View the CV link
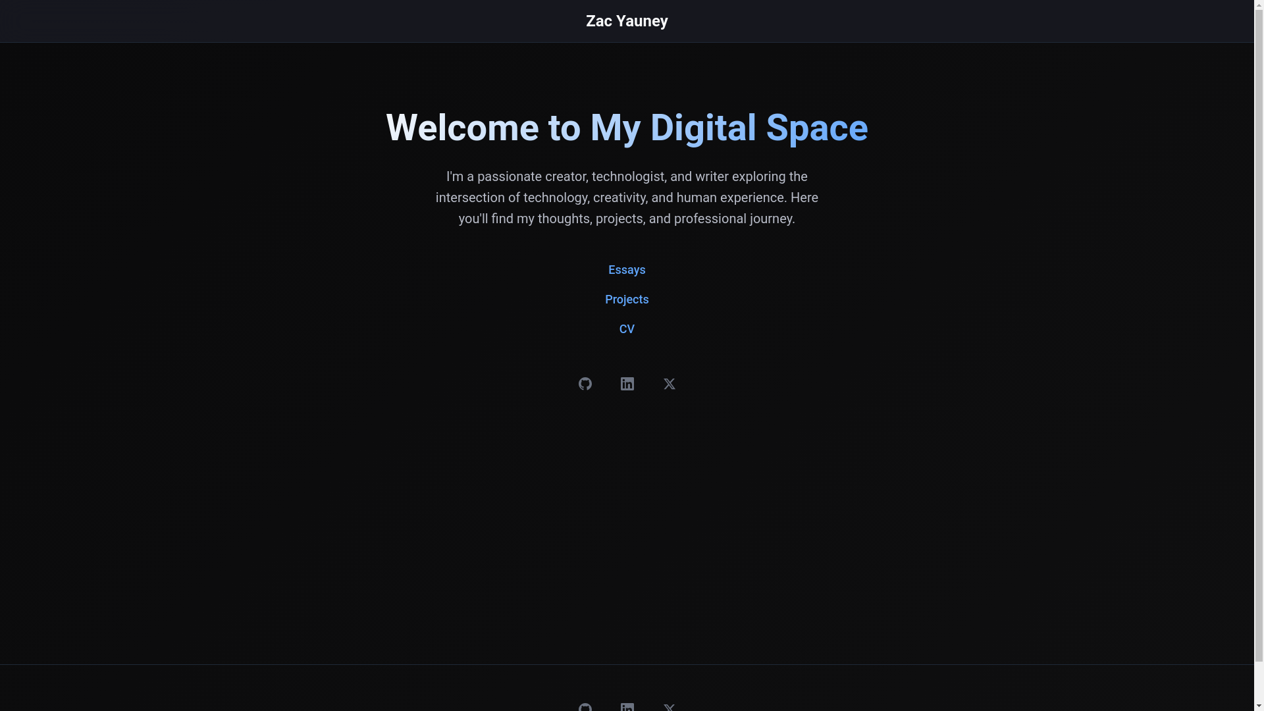Image resolution: width=1264 pixels, height=711 pixels. [x=627, y=329]
